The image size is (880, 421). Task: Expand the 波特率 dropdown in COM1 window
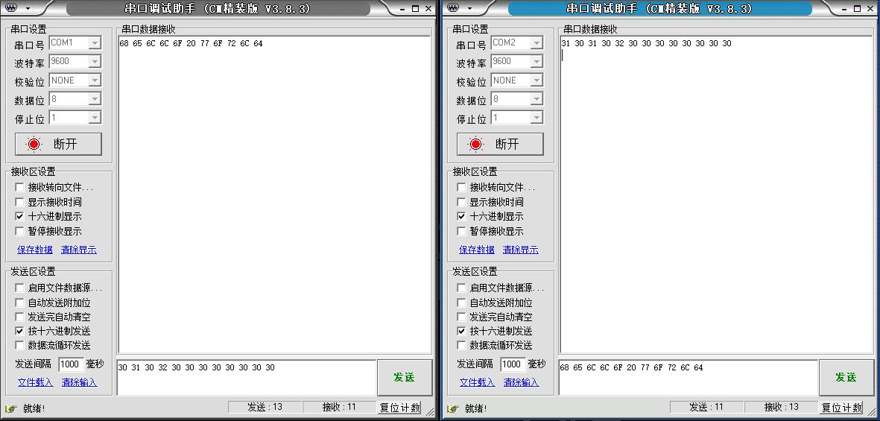pos(95,62)
